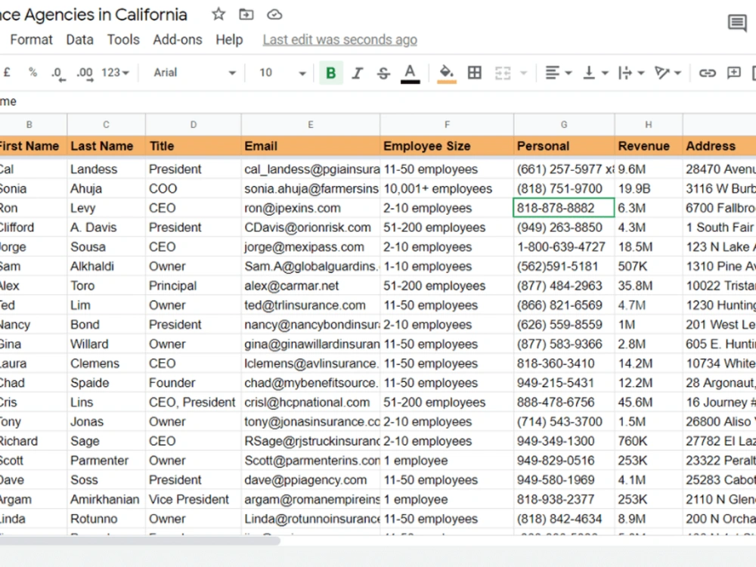The width and height of the screenshot is (756, 567).
Task: Toggle bold formatting
Action: click(x=331, y=73)
